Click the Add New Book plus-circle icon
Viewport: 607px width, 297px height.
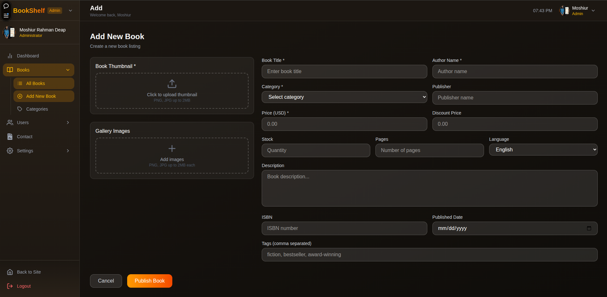(x=20, y=96)
